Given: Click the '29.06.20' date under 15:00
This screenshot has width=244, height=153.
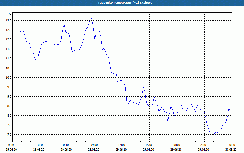Looking at the screenshot, I should [149, 149].
